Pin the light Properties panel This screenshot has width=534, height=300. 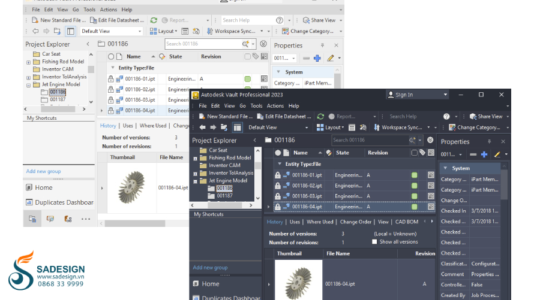323,46
